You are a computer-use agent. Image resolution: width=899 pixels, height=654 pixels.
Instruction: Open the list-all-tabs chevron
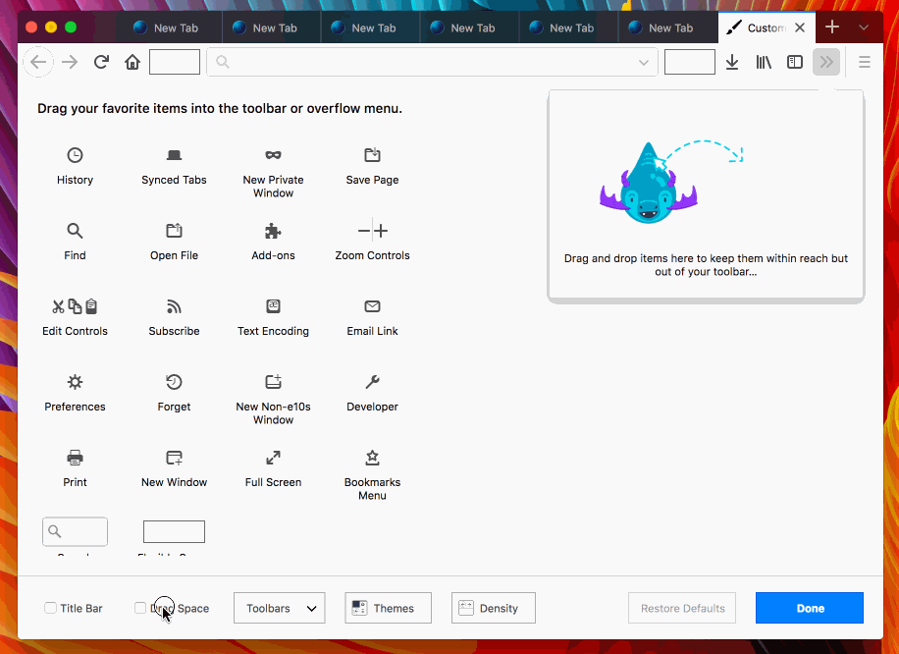click(864, 27)
